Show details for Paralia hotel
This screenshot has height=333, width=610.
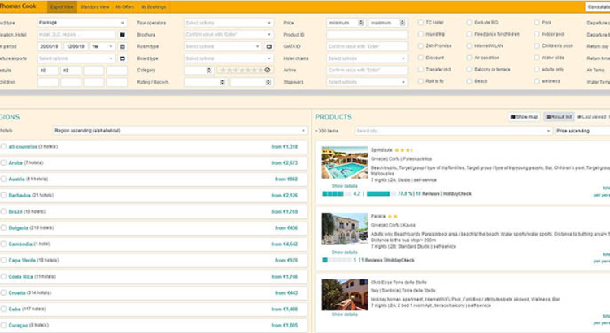(344, 253)
